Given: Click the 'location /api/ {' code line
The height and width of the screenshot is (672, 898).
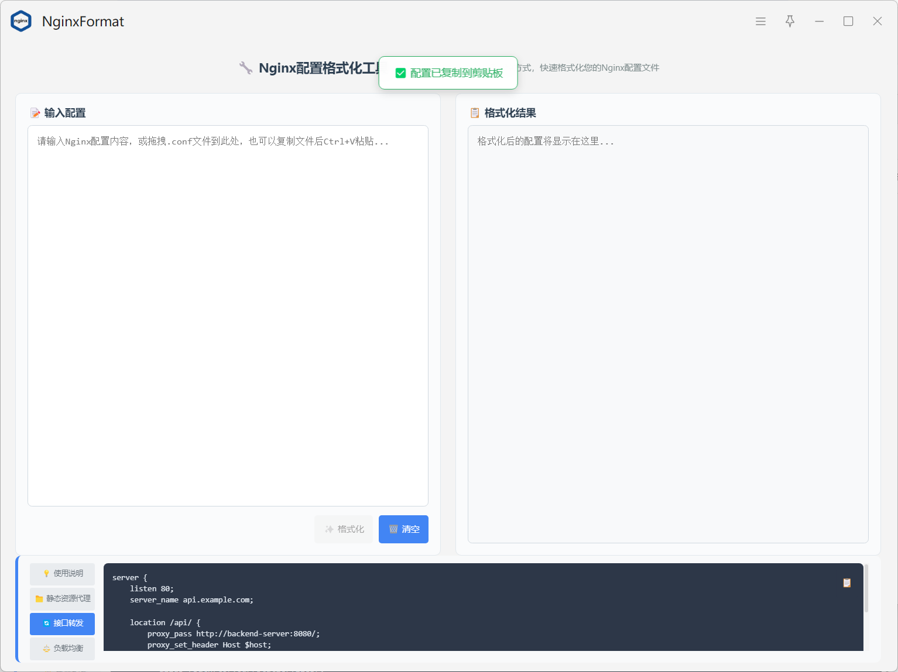Looking at the screenshot, I should click(x=165, y=623).
